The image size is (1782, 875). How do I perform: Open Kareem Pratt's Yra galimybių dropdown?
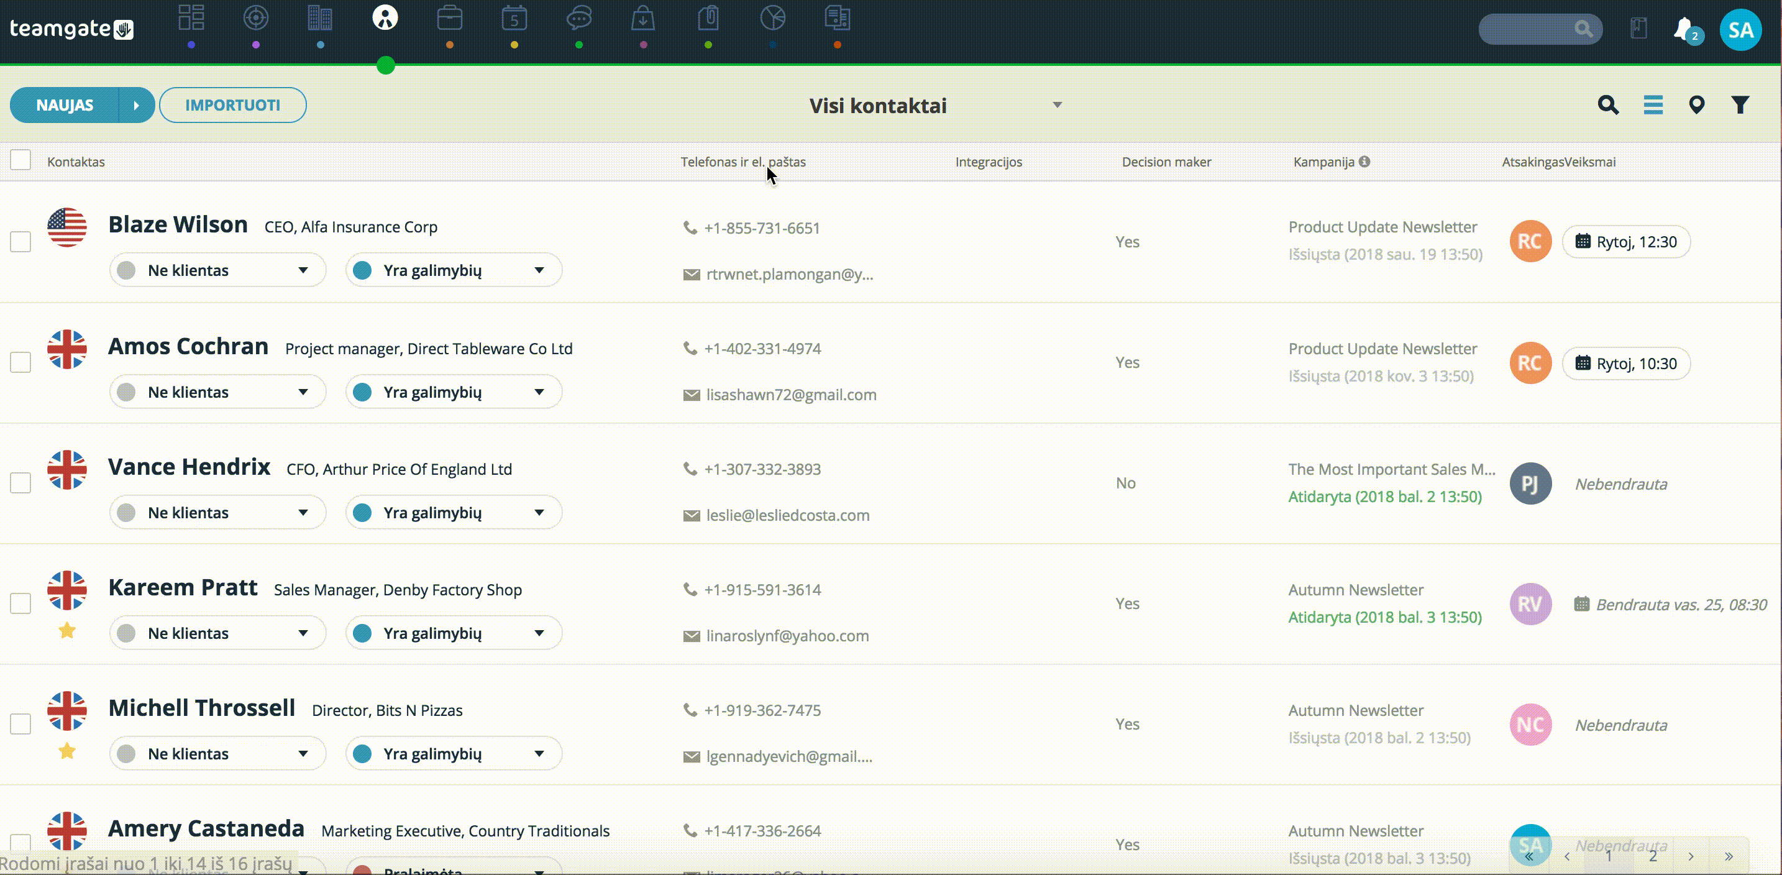tap(453, 632)
